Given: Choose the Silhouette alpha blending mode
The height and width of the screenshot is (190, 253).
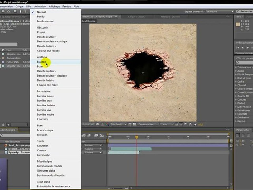Looking at the screenshot, I should point(56,171).
